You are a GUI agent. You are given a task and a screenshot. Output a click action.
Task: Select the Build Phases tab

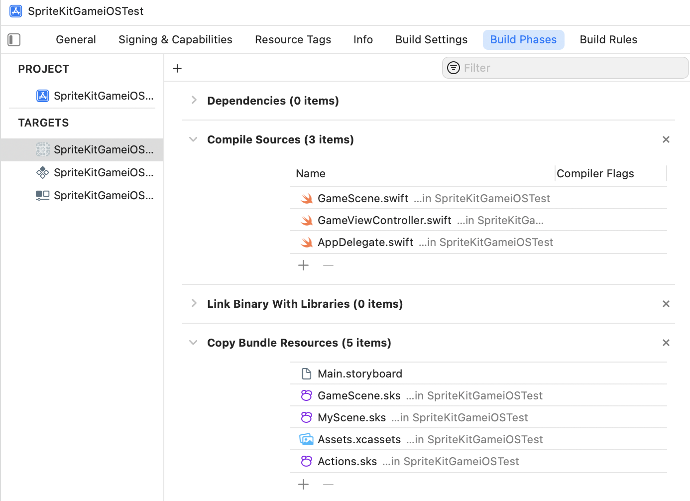[x=523, y=40]
